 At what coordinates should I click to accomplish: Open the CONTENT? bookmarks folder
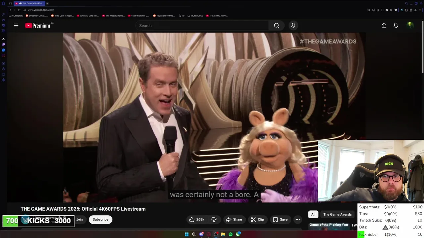[16, 16]
